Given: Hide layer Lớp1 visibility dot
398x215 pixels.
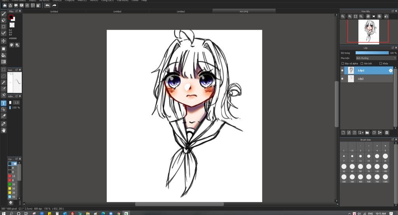Looking at the screenshot, I should pyautogui.click(x=342, y=71).
